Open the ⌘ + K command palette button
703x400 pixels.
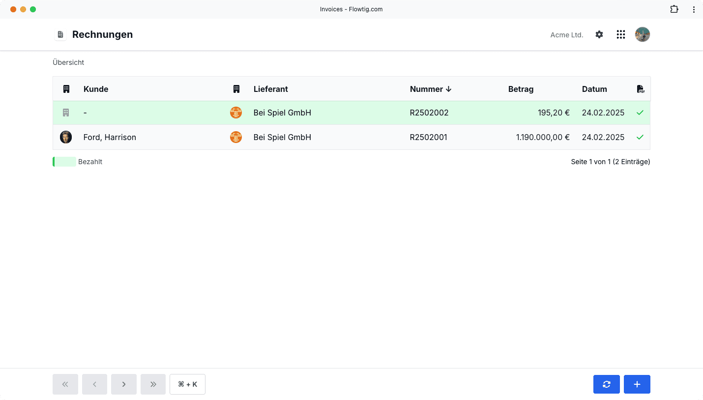point(187,384)
